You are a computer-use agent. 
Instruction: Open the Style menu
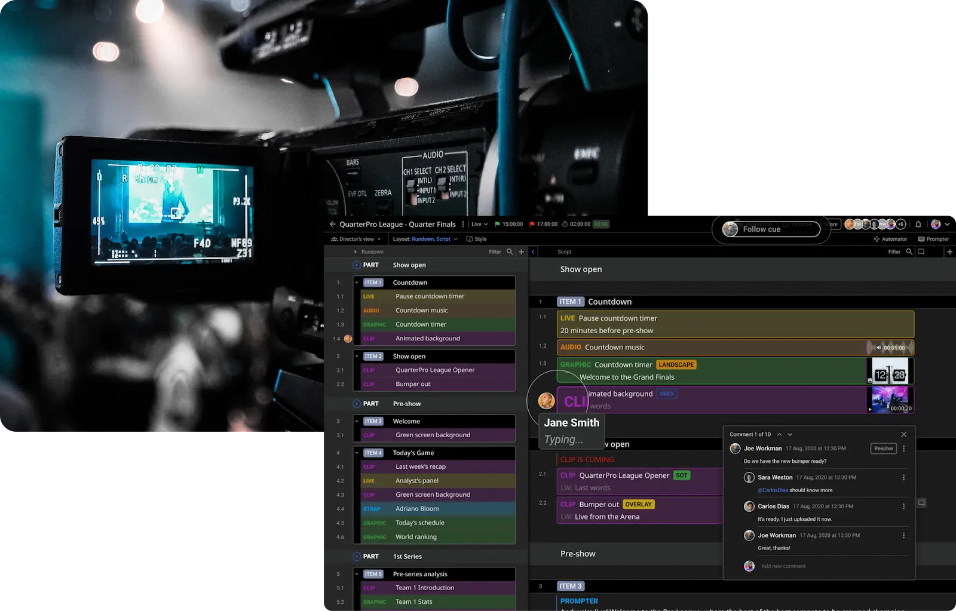(477, 239)
